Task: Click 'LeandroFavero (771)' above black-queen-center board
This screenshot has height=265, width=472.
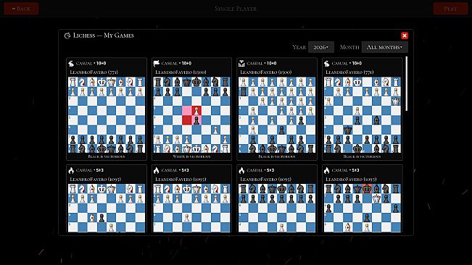Action: point(349,72)
